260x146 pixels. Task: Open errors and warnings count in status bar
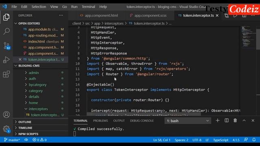point(40,140)
